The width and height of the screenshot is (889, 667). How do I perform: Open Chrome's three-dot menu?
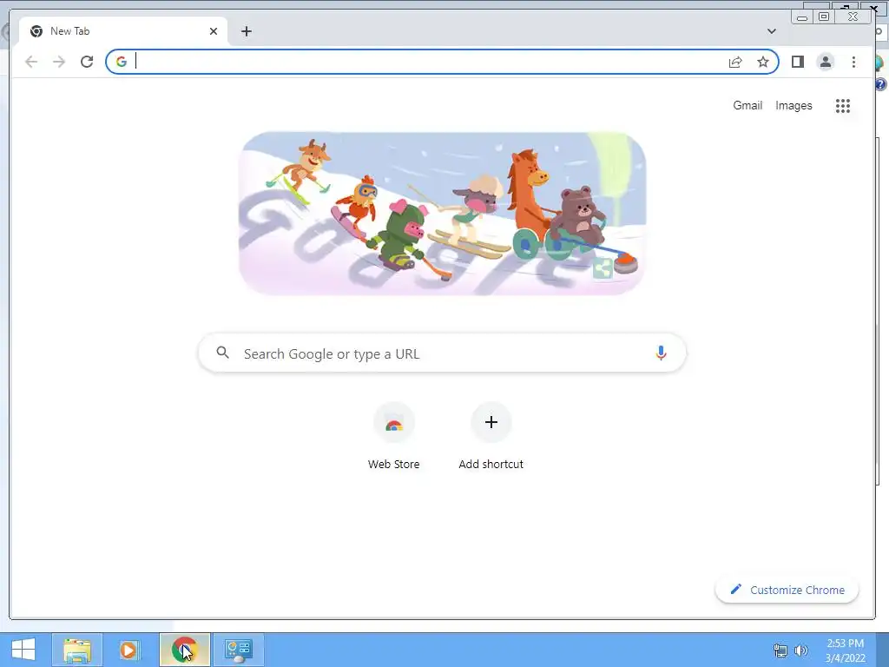853,62
